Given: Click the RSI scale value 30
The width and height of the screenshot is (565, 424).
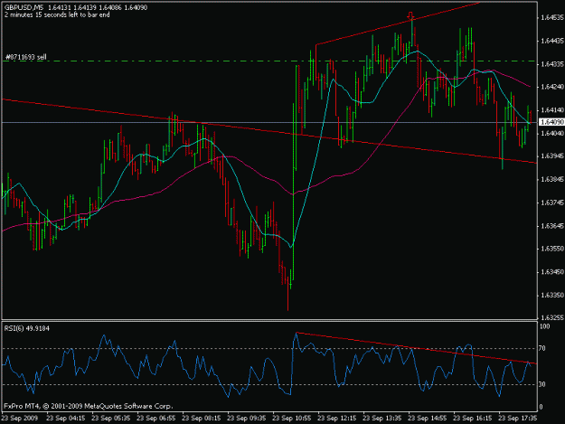Looking at the screenshot, I should point(542,385).
